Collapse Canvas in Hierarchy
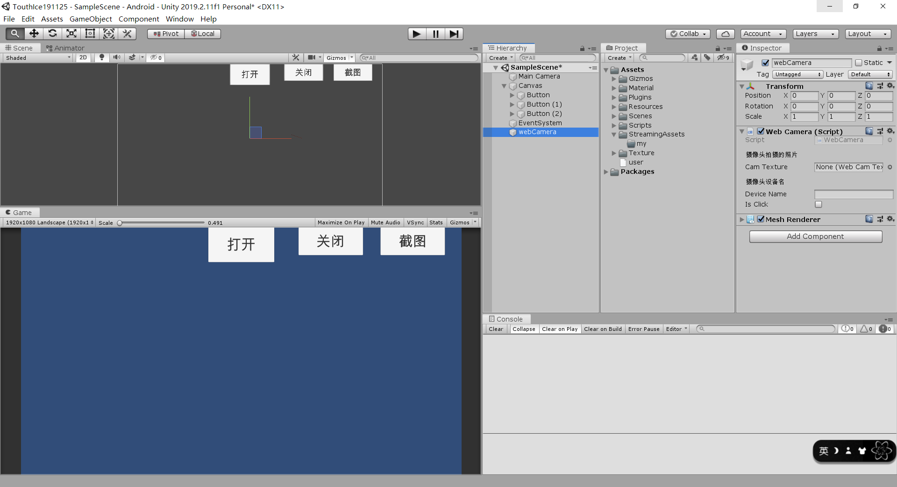Viewport: 897px width, 487px height. 504,86
